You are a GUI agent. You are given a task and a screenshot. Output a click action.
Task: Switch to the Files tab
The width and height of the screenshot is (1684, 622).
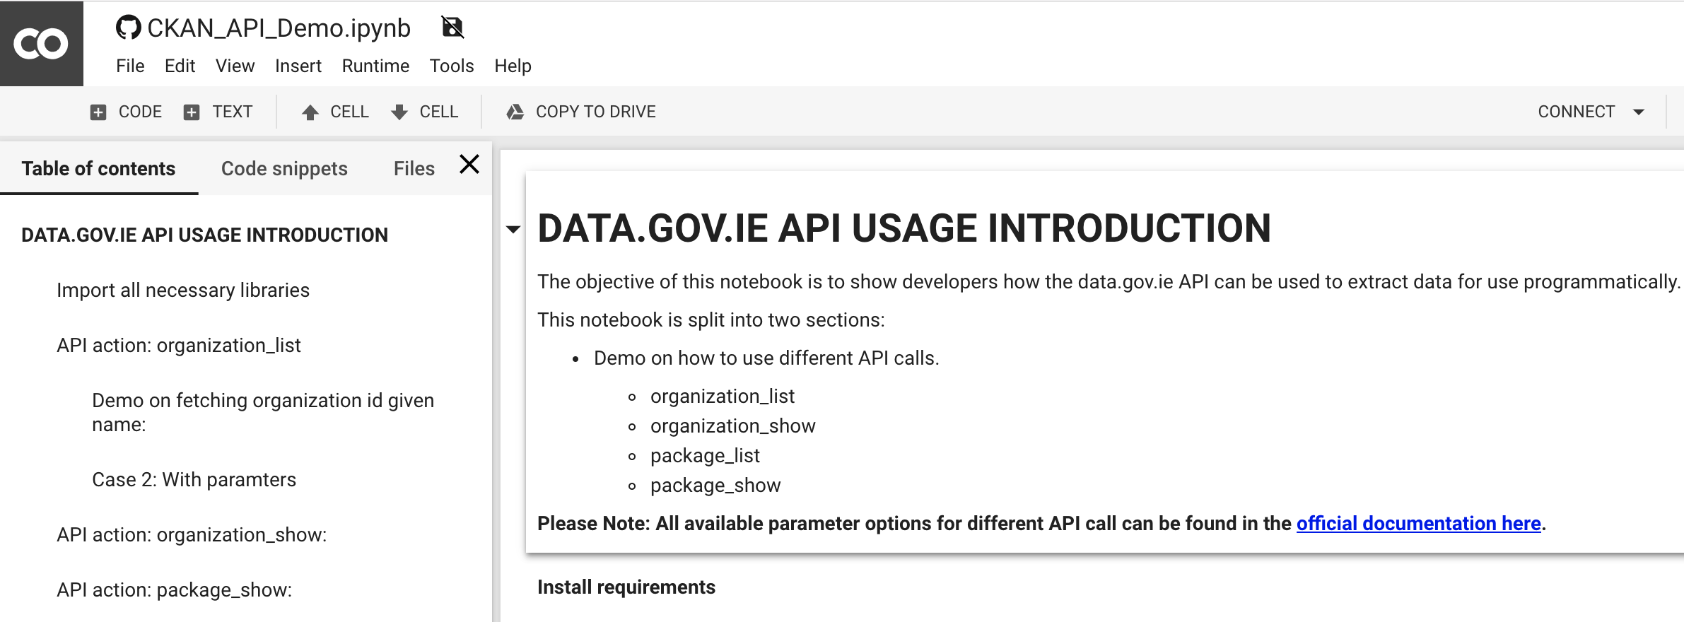coord(414,168)
